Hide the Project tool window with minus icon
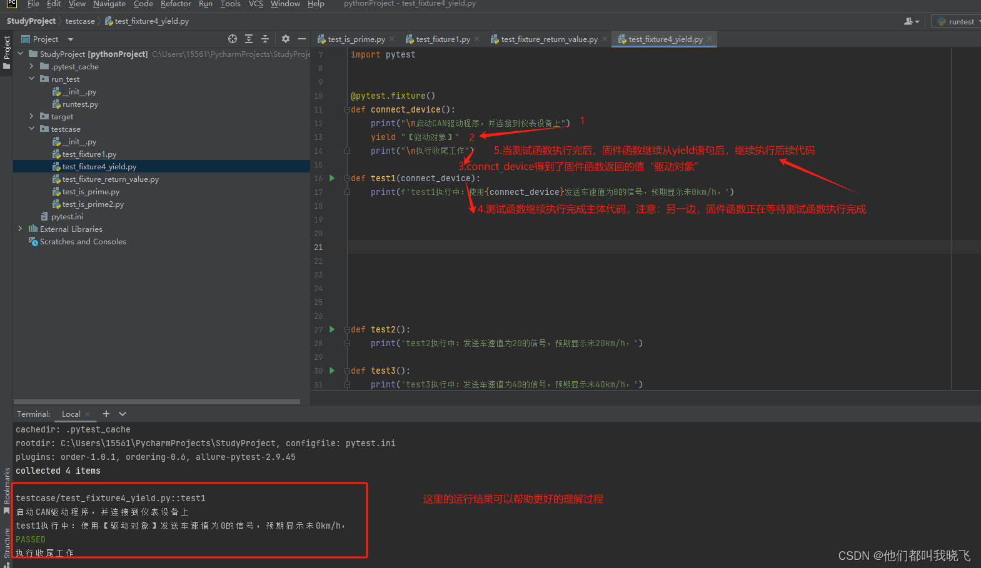This screenshot has width=981, height=568. (302, 39)
